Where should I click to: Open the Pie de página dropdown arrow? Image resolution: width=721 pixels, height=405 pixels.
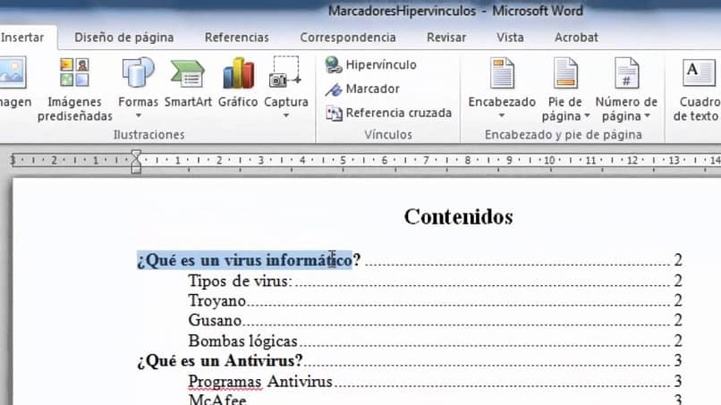point(587,116)
